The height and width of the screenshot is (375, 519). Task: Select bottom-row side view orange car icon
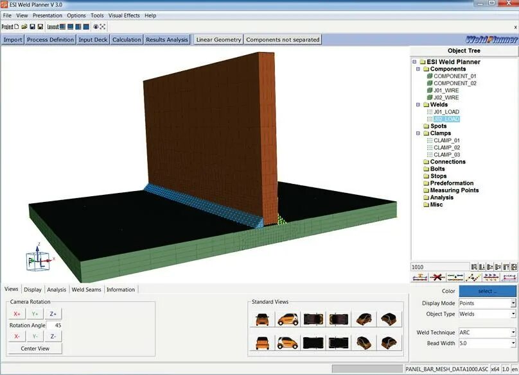(x=288, y=342)
